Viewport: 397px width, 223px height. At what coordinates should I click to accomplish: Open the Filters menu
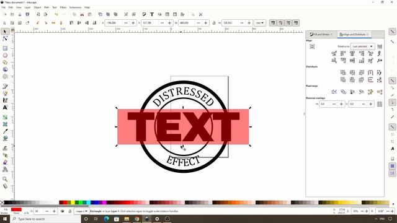tap(63, 7)
